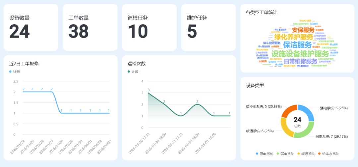Click the 2026-05-01 18:00 axis label

click(205, 143)
